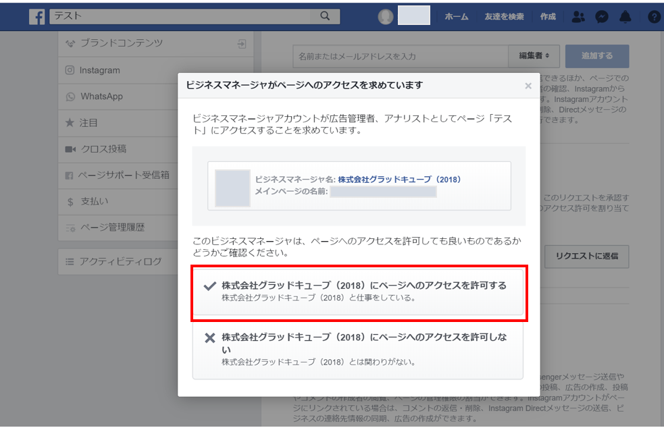Open the WhatsApp settings section

click(x=118, y=97)
